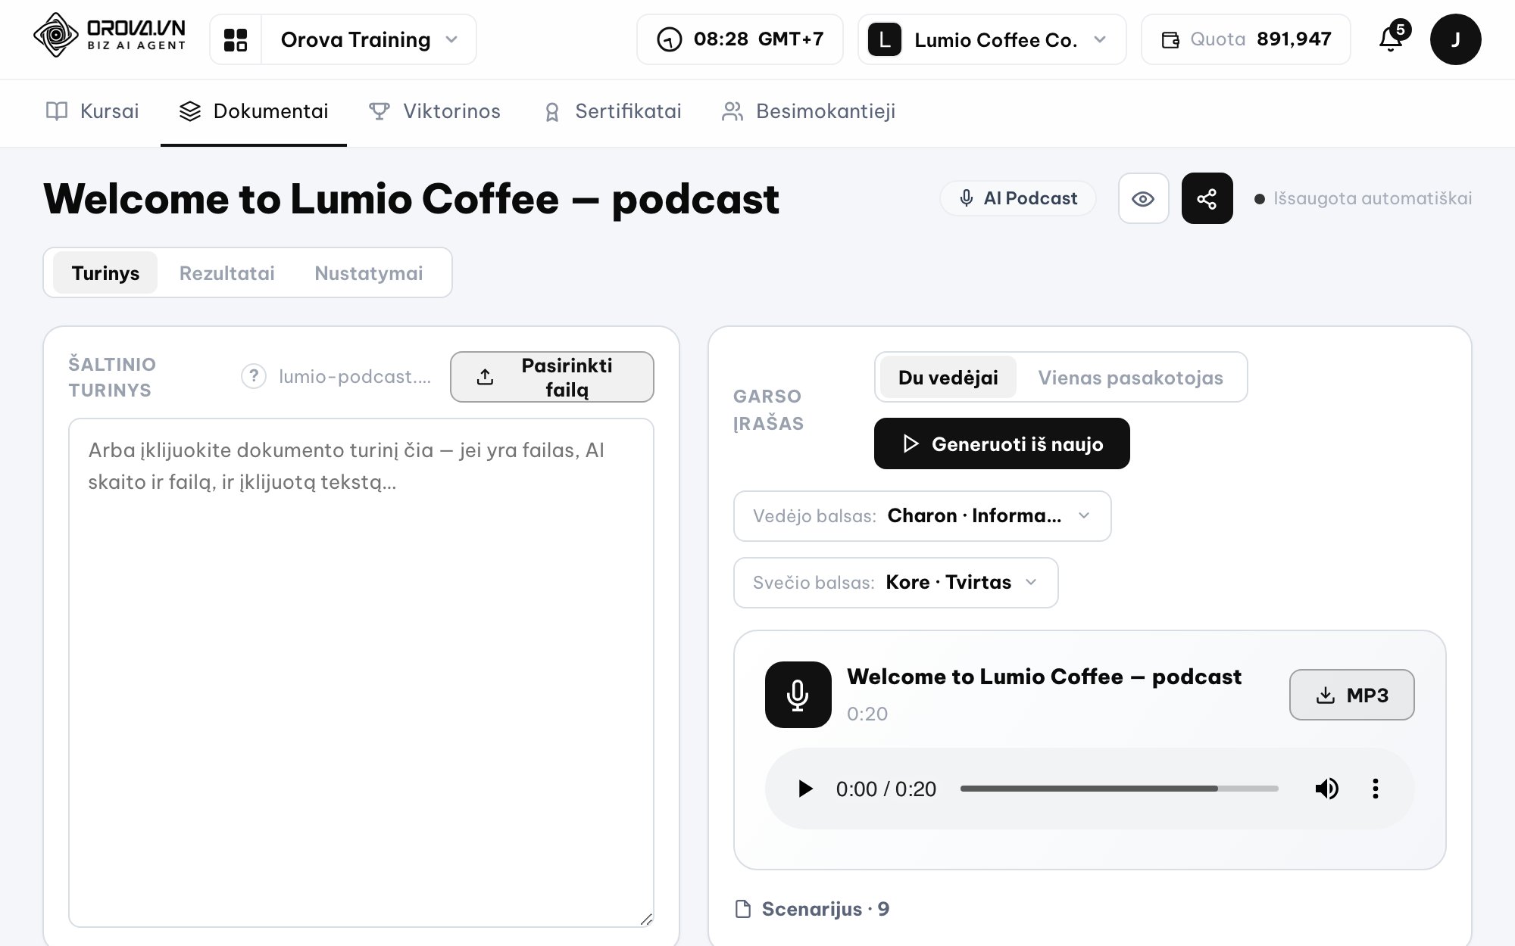
Task: Toggle preview with the eye icon
Action: [x=1143, y=198]
